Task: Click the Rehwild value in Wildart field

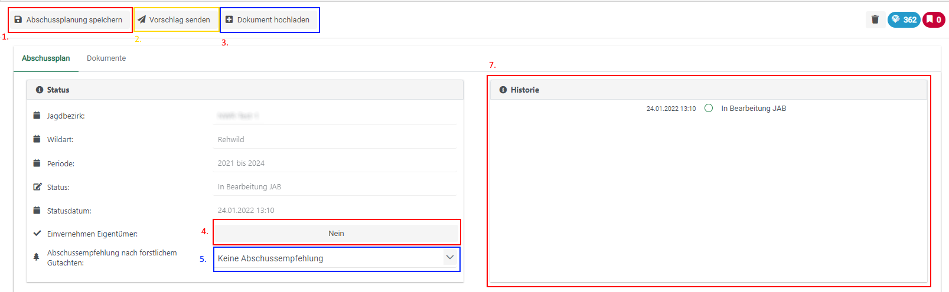Action: 231,140
